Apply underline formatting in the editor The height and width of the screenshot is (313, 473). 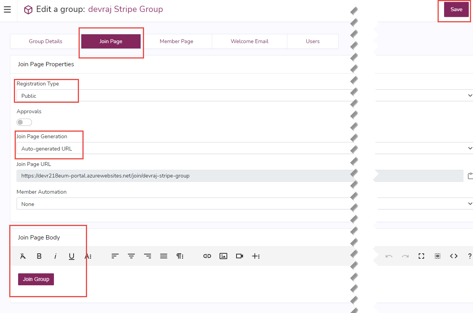tap(71, 256)
